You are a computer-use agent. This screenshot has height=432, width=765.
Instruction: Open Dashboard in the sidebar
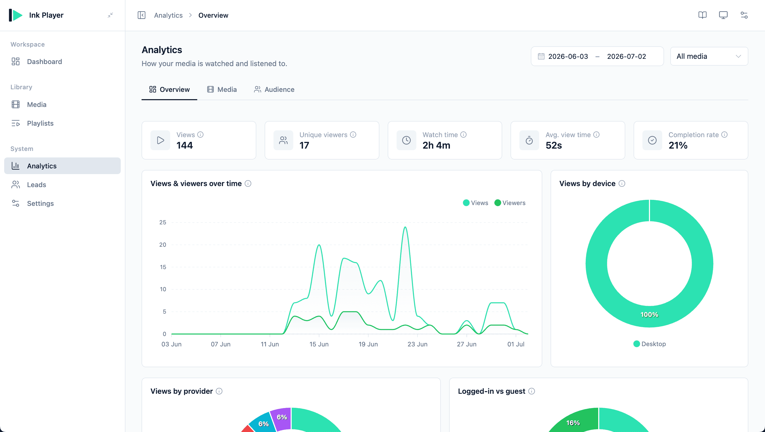tap(62, 61)
